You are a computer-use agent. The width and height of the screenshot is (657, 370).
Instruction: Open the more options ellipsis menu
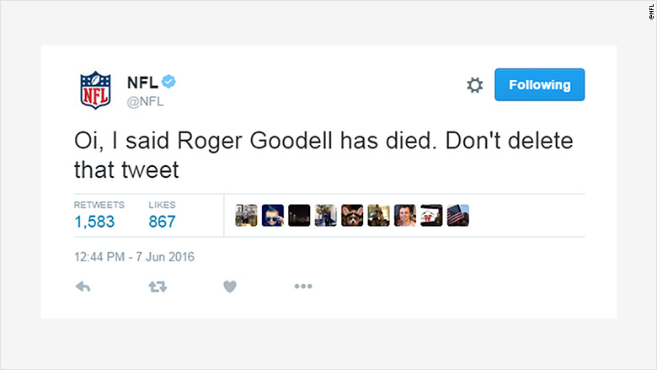pyautogui.click(x=303, y=287)
